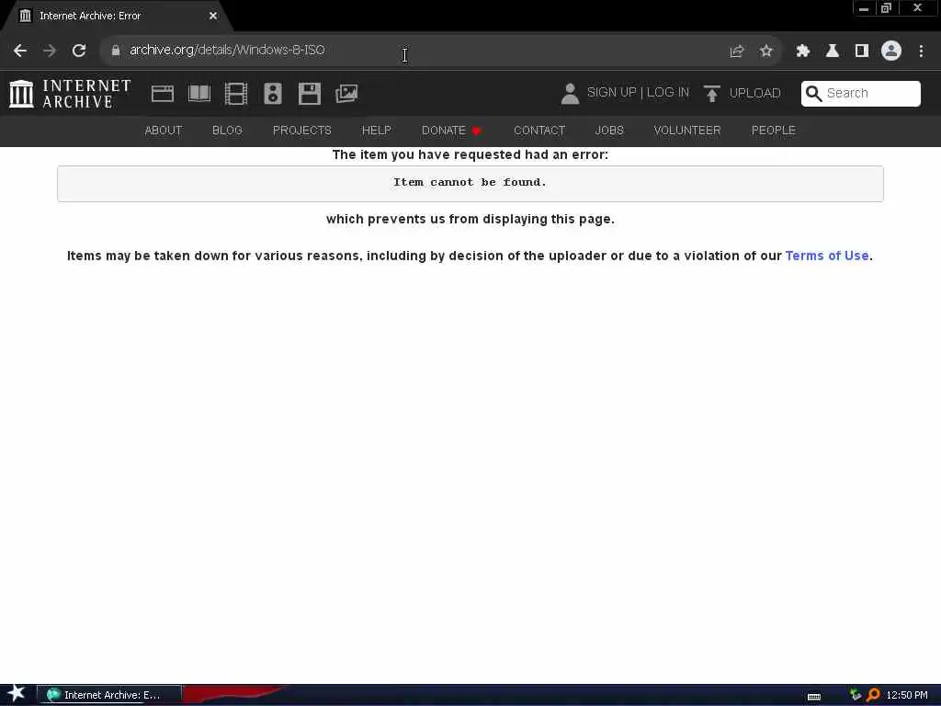Click Internet Archive taskbar window button
The image size is (941, 706).
[x=109, y=695]
